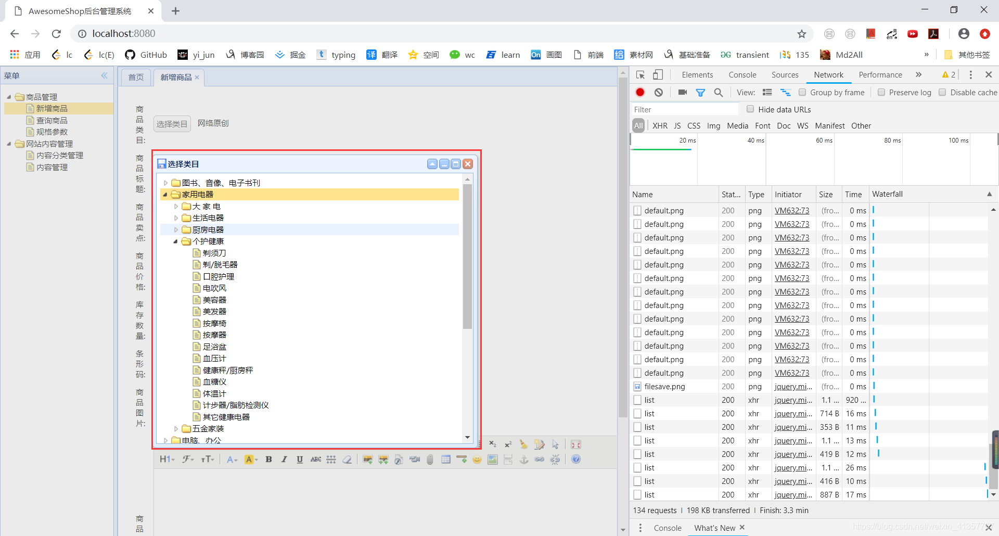Insert anchor using anchor icon
The width and height of the screenshot is (999, 536).
coord(524,459)
